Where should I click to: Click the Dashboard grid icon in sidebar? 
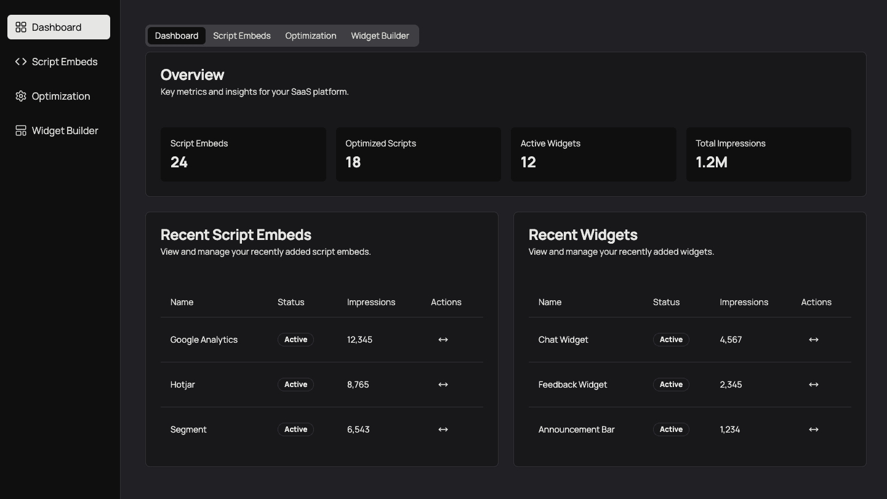[x=21, y=27]
